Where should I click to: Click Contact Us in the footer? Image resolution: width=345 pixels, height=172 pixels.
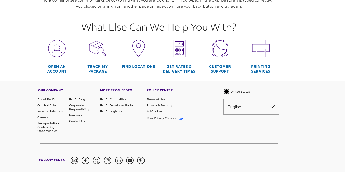77,121
